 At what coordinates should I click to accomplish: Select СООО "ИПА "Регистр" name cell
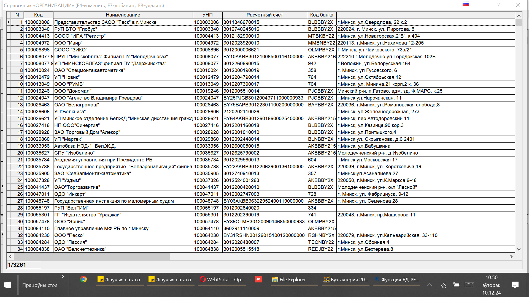click(x=123, y=36)
